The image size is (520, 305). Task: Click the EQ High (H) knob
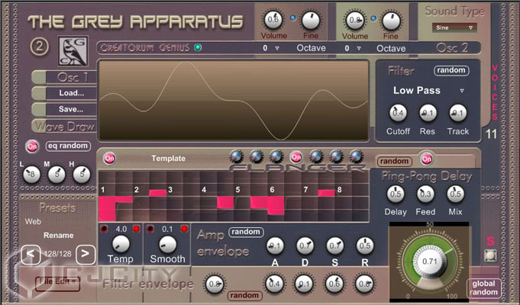coord(82,174)
